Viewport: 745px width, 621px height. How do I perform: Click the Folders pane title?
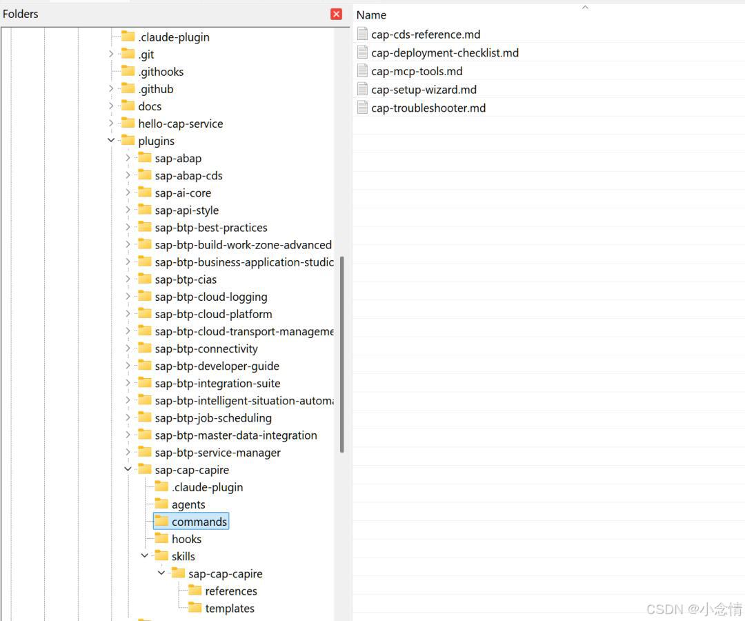[x=21, y=14]
